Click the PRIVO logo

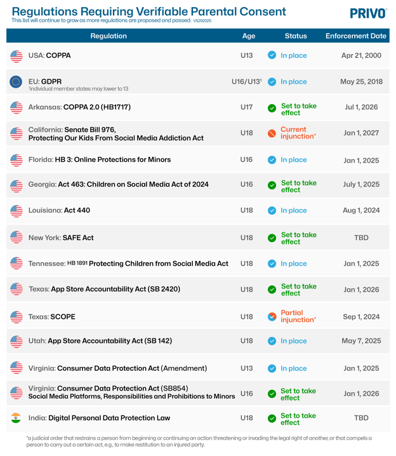[369, 13]
